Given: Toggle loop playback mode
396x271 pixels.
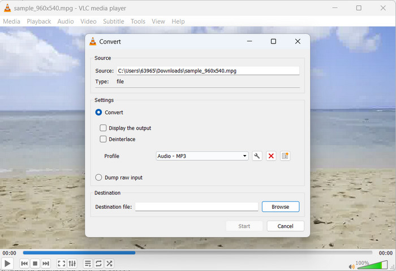Looking at the screenshot, I should coord(98,264).
